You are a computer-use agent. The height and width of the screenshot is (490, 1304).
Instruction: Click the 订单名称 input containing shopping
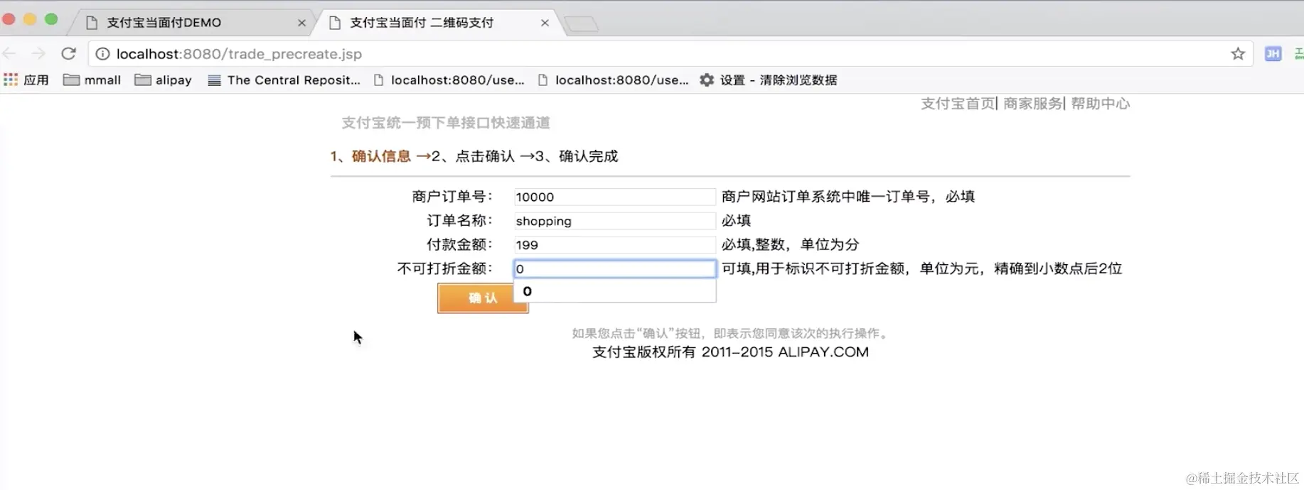(614, 221)
